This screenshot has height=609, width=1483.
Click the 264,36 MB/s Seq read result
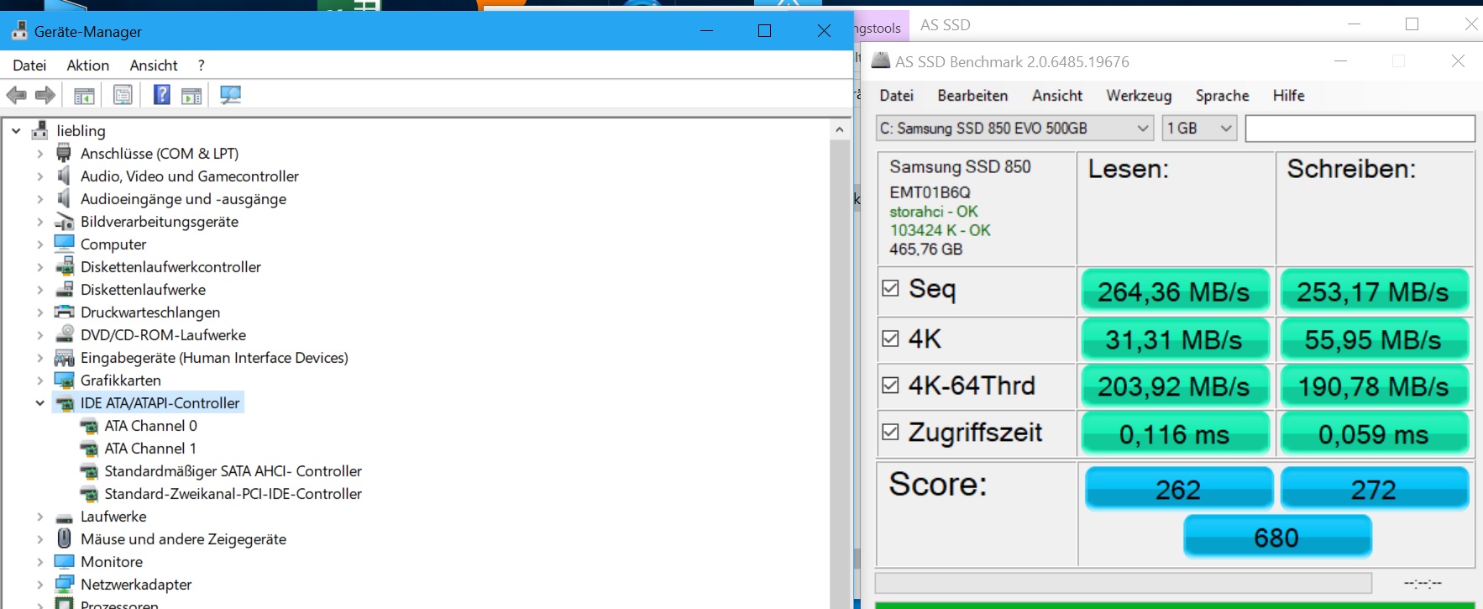tap(1174, 291)
